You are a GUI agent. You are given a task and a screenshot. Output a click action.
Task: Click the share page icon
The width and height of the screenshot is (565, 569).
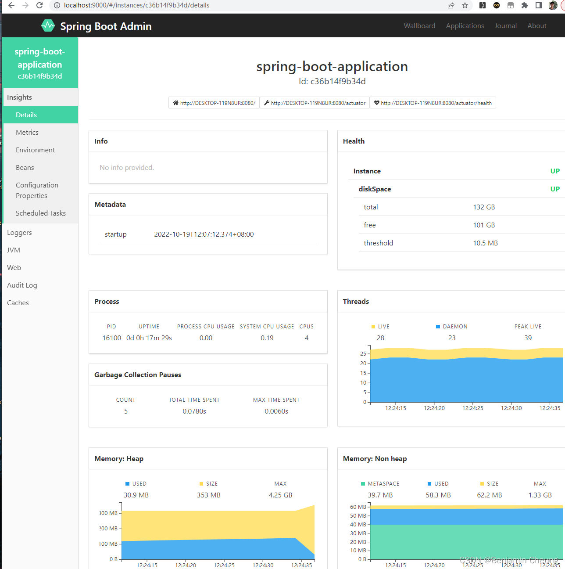click(x=451, y=5)
